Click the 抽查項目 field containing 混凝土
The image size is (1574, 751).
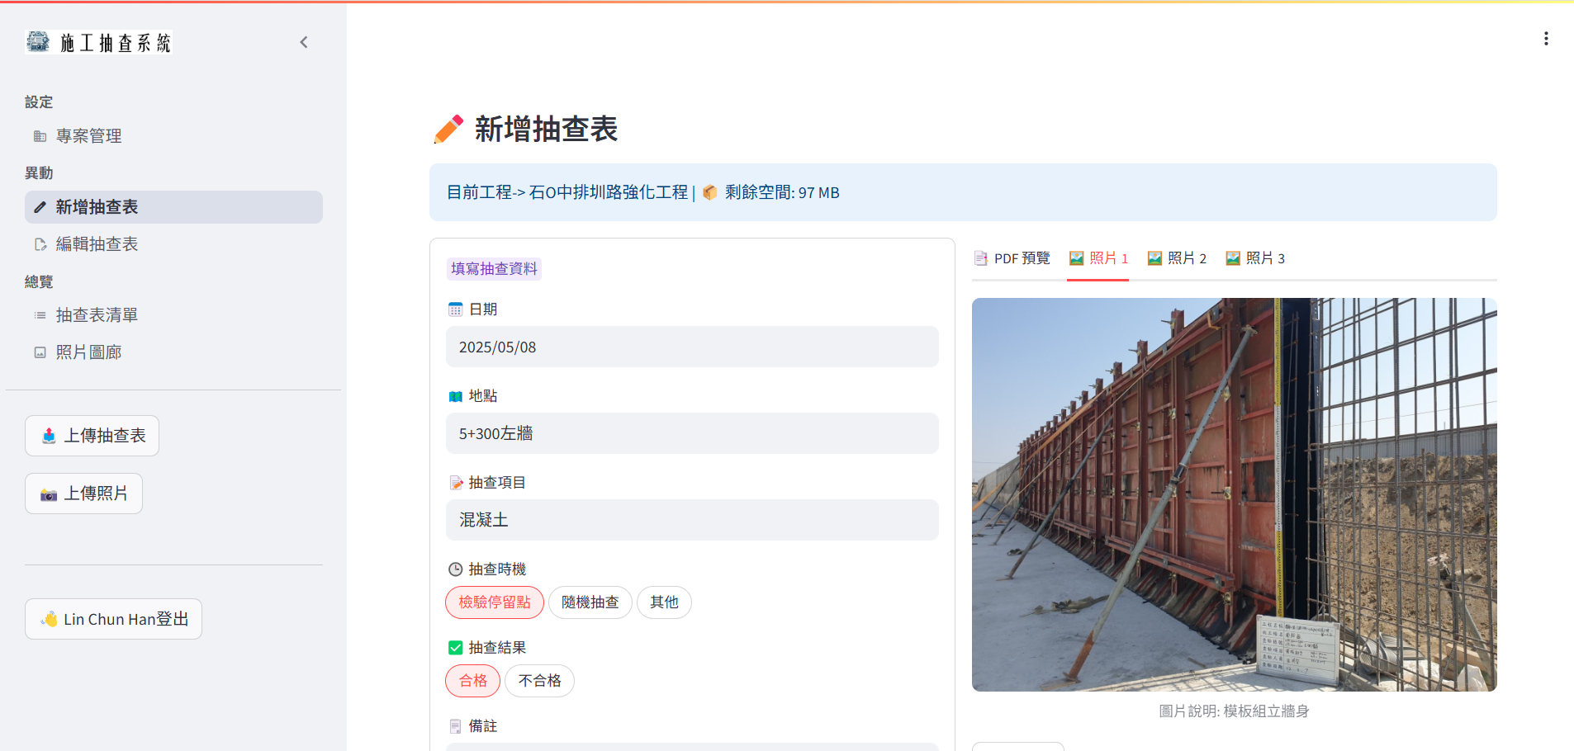tap(692, 520)
